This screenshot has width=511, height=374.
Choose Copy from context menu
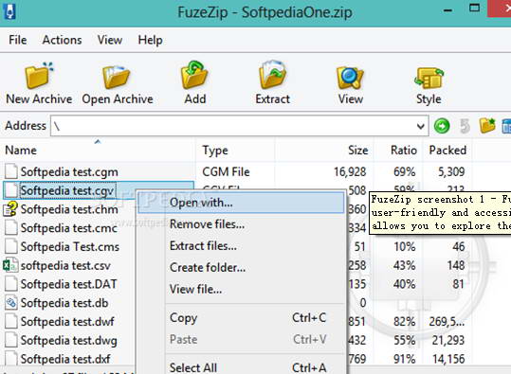(x=241, y=318)
